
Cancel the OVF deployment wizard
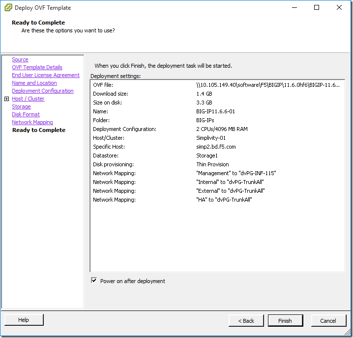(x=328, y=321)
